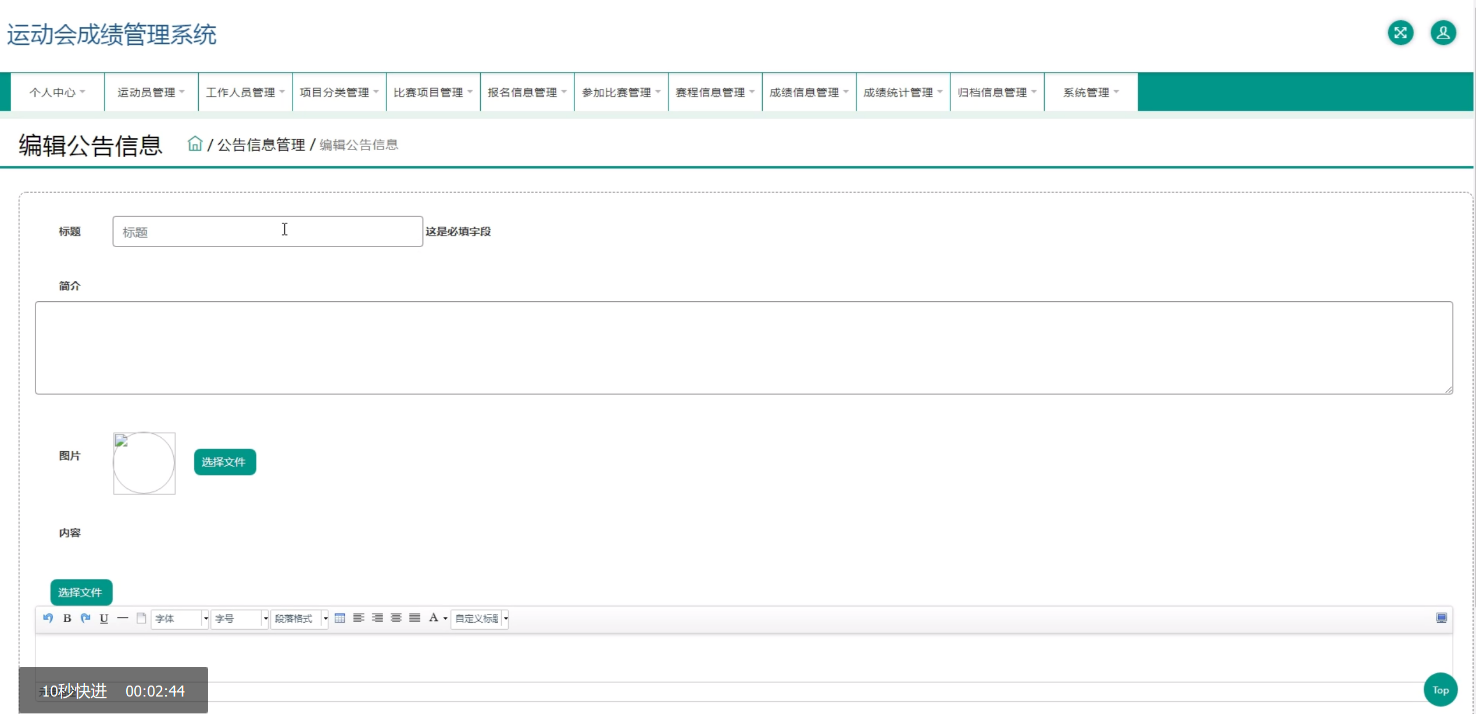Click the undo icon in editor toolbar

(48, 618)
